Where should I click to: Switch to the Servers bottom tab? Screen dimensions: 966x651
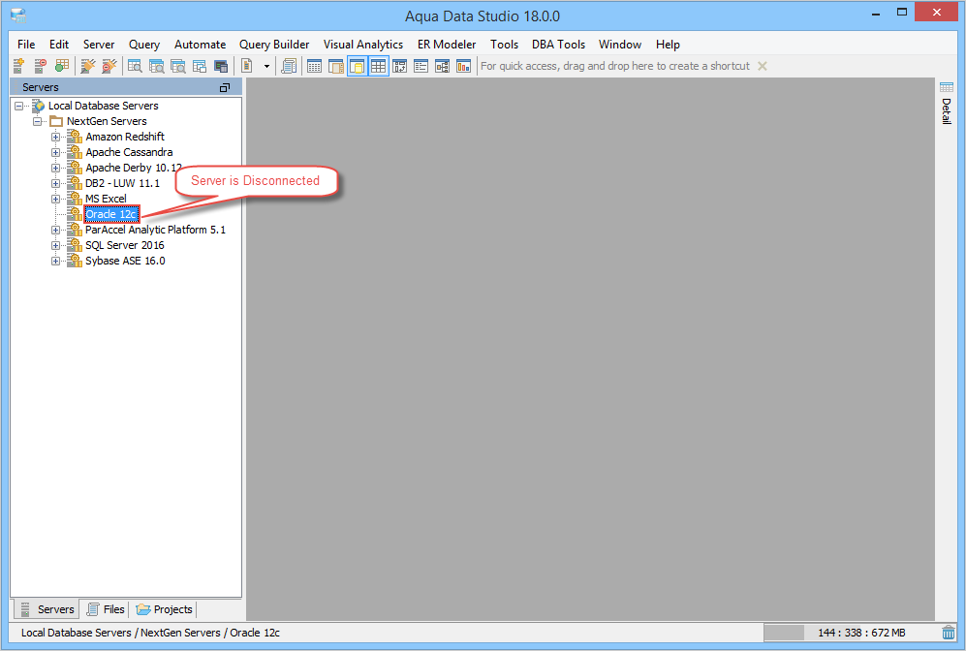click(x=47, y=609)
